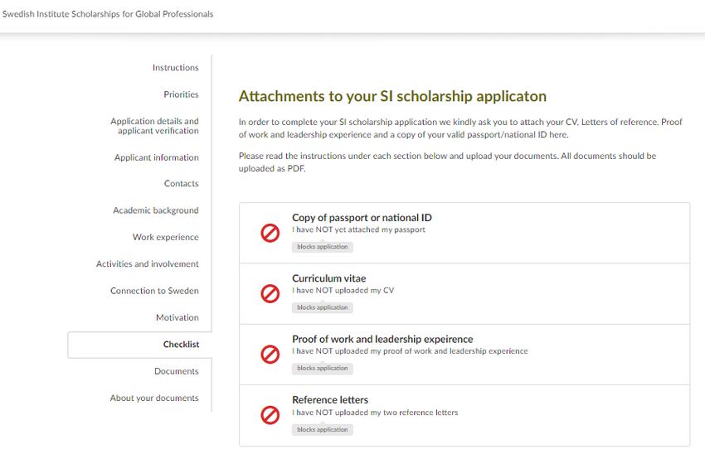
Task: Click the red blocked icon beside passport item
Action: coord(270,234)
